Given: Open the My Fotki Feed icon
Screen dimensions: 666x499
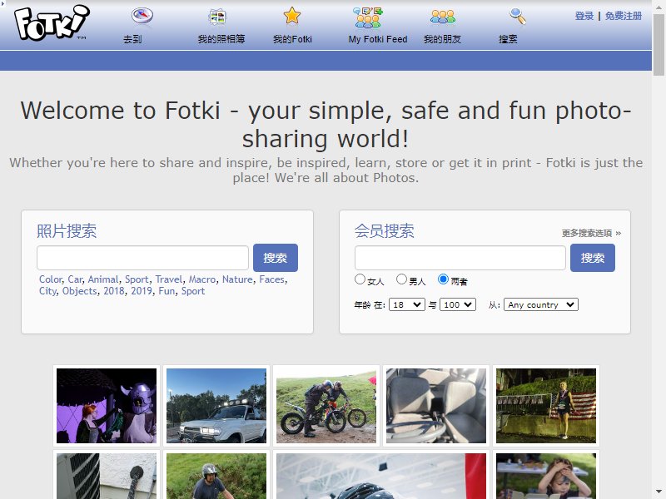Looking at the screenshot, I should tap(368, 17).
